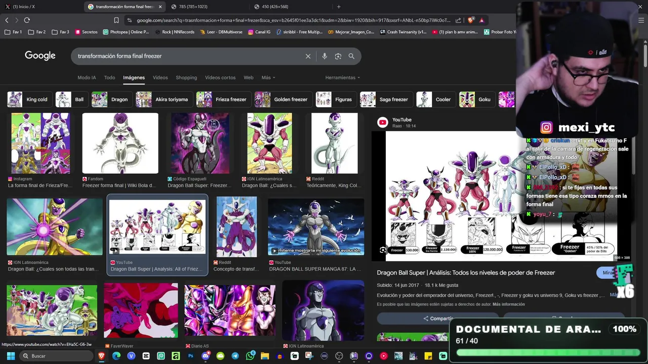
Task: Switch to the '(1) Inicio / X' tab
Action: point(40,7)
